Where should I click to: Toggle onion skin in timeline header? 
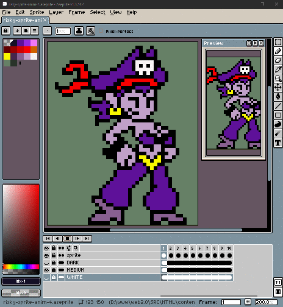point(76,248)
